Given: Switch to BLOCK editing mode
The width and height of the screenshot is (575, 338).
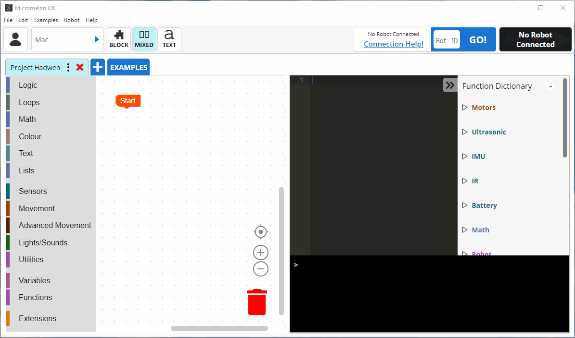Looking at the screenshot, I should [x=119, y=39].
